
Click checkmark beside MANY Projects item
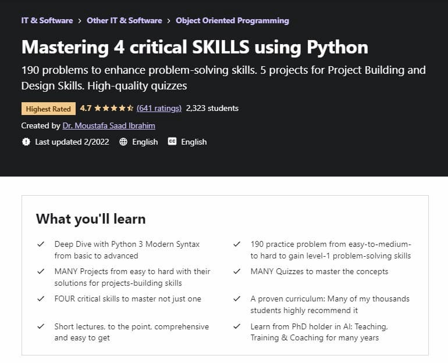pyautogui.click(x=41, y=271)
